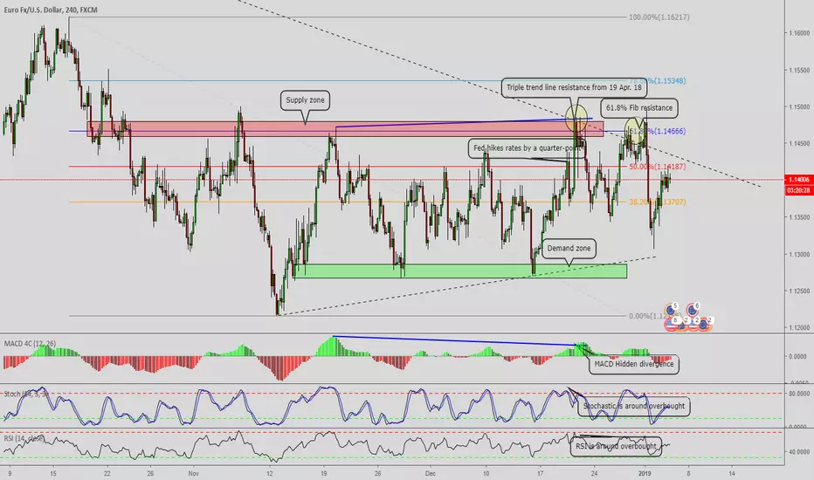Click the '22' date axis label
Image resolution: width=814 pixels, height=480 pixels.
click(x=107, y=473)
